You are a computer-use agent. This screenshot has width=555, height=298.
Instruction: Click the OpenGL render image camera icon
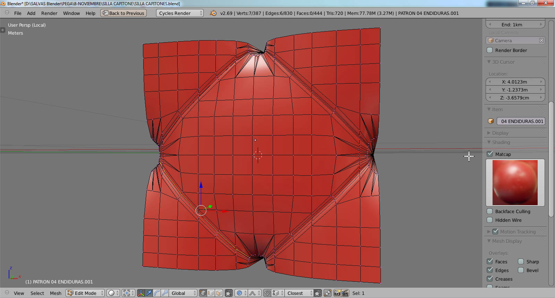(337, 293)
